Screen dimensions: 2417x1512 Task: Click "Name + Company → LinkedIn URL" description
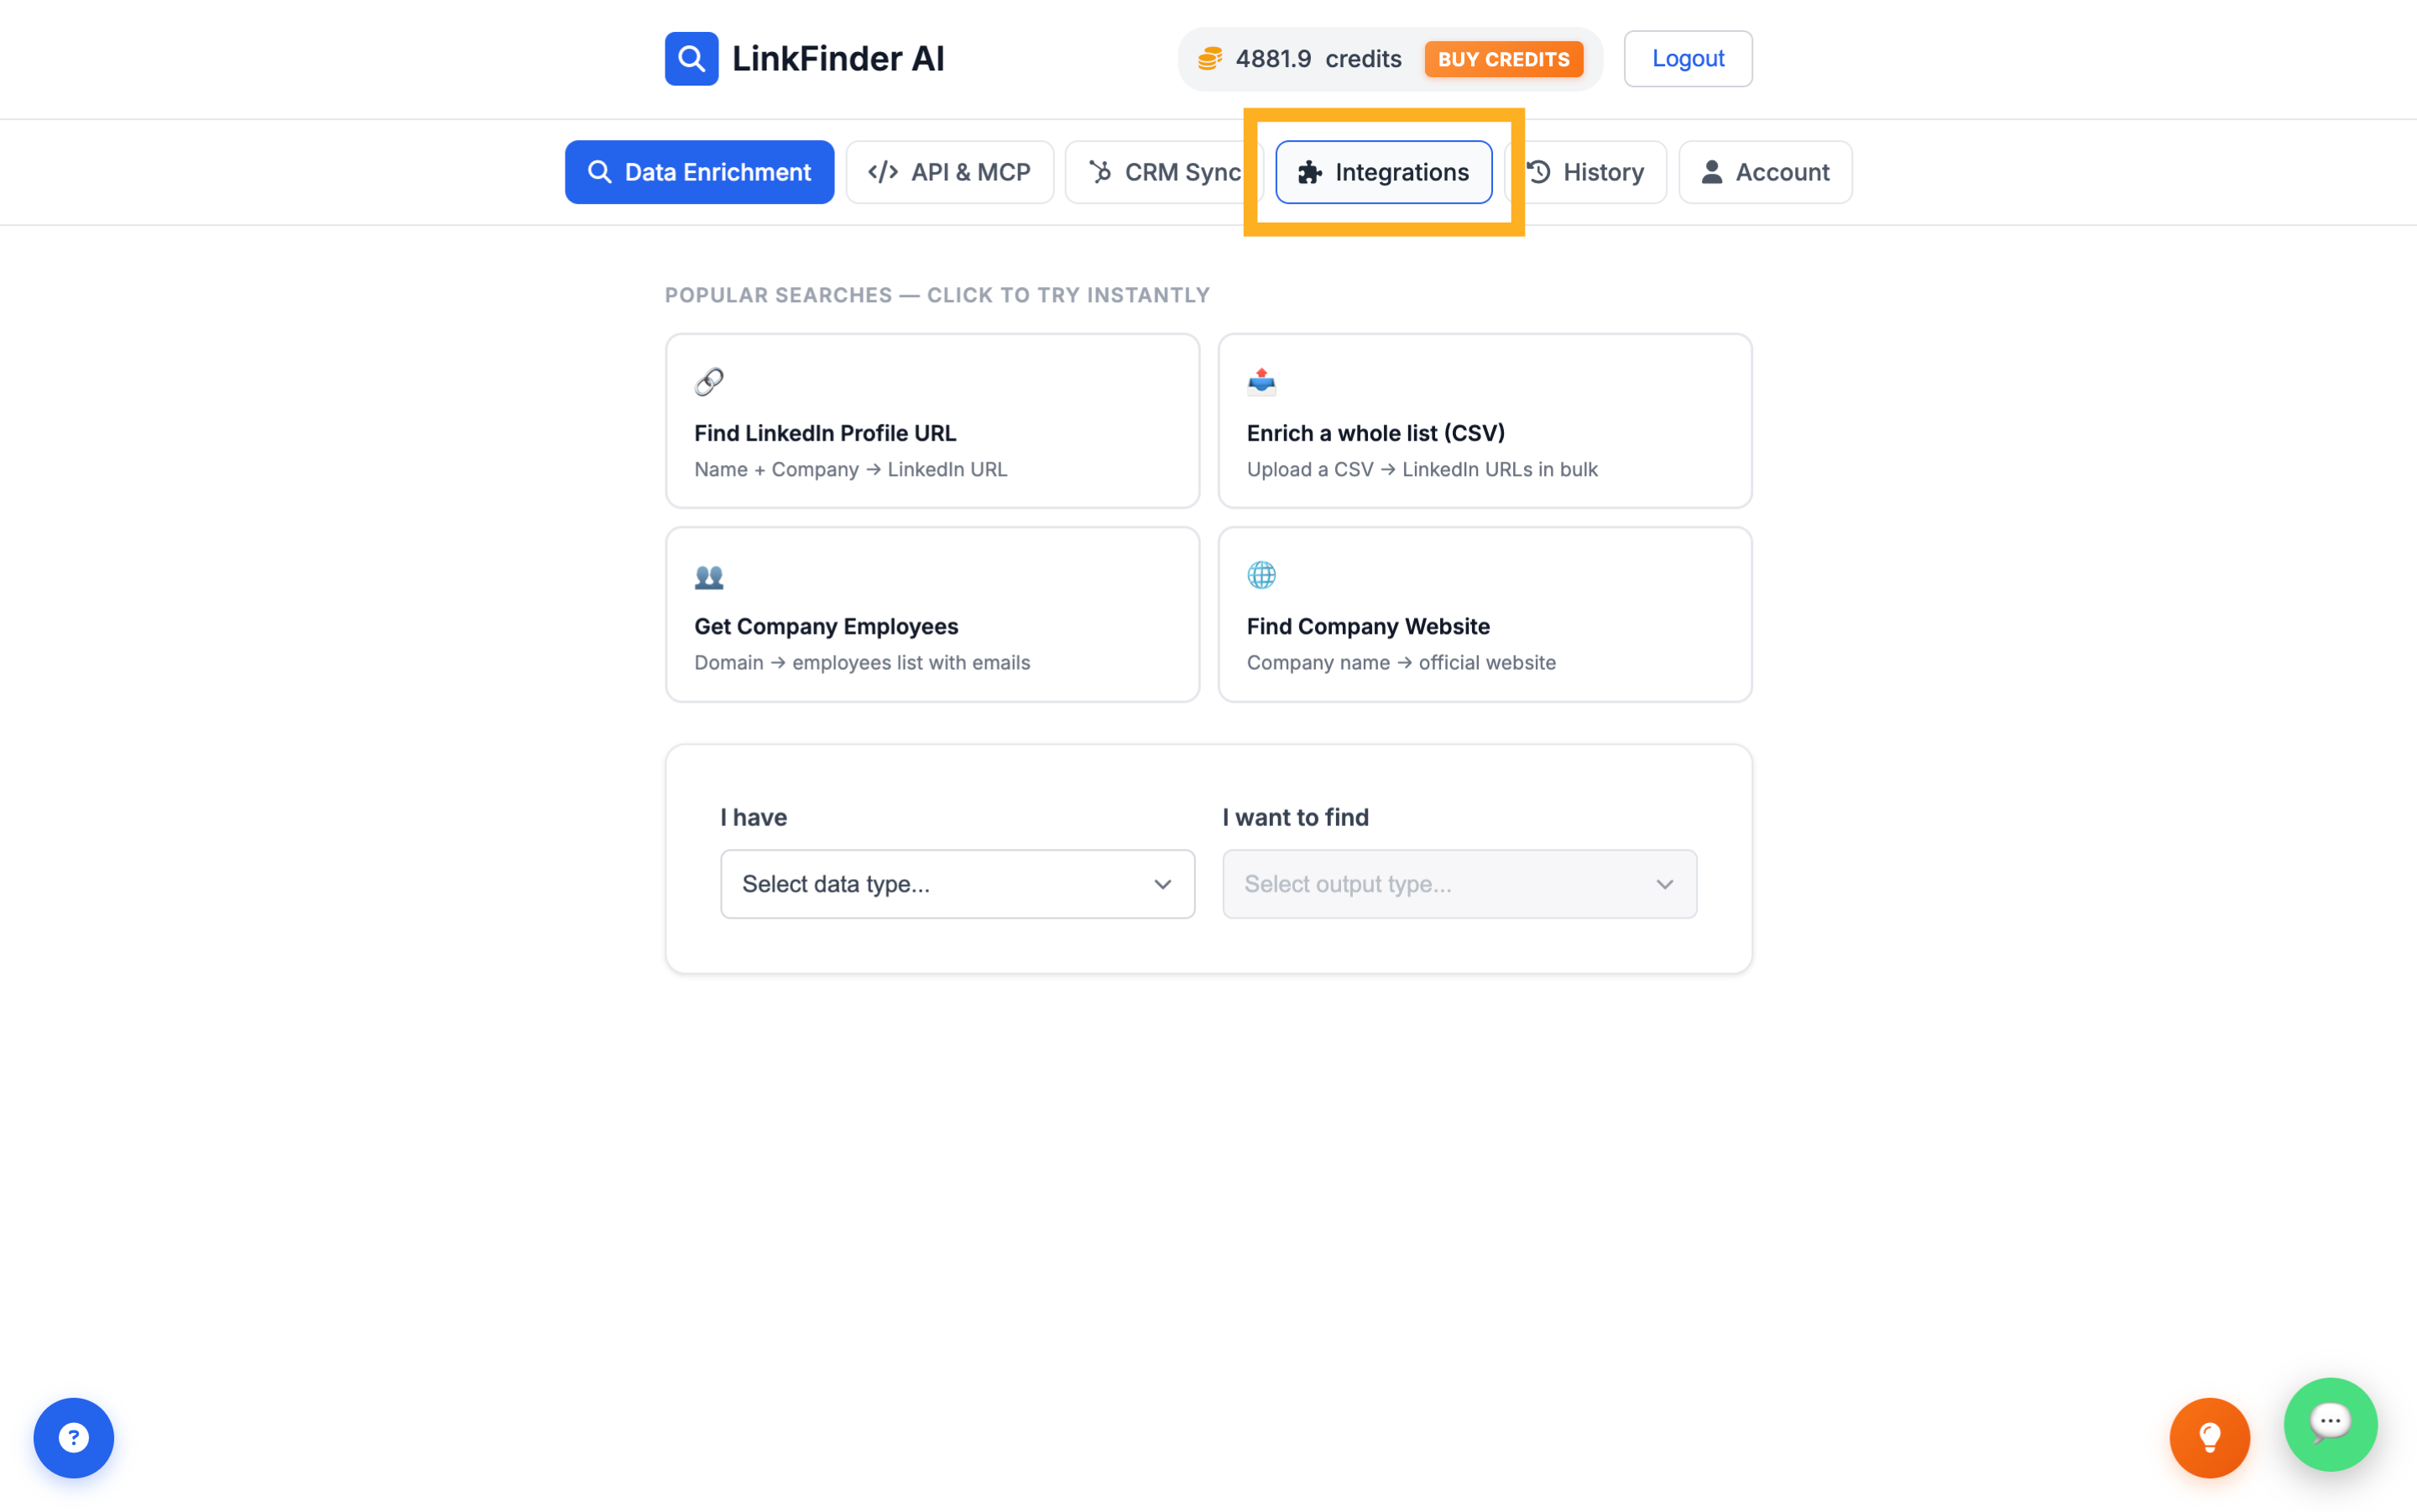pos(851,469)
